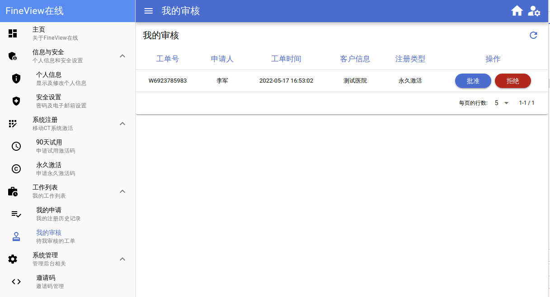Image resolution: width=550 pixels, height=297 pixels.
Task: Collapse the 信息与安全 section chevron
Action: [x=122, y=56]
